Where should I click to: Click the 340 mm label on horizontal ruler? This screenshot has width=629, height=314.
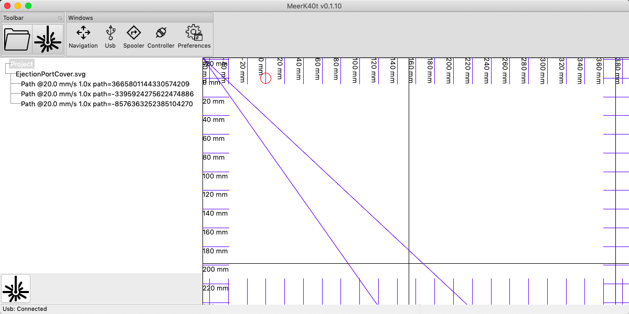tap(580, 70)
